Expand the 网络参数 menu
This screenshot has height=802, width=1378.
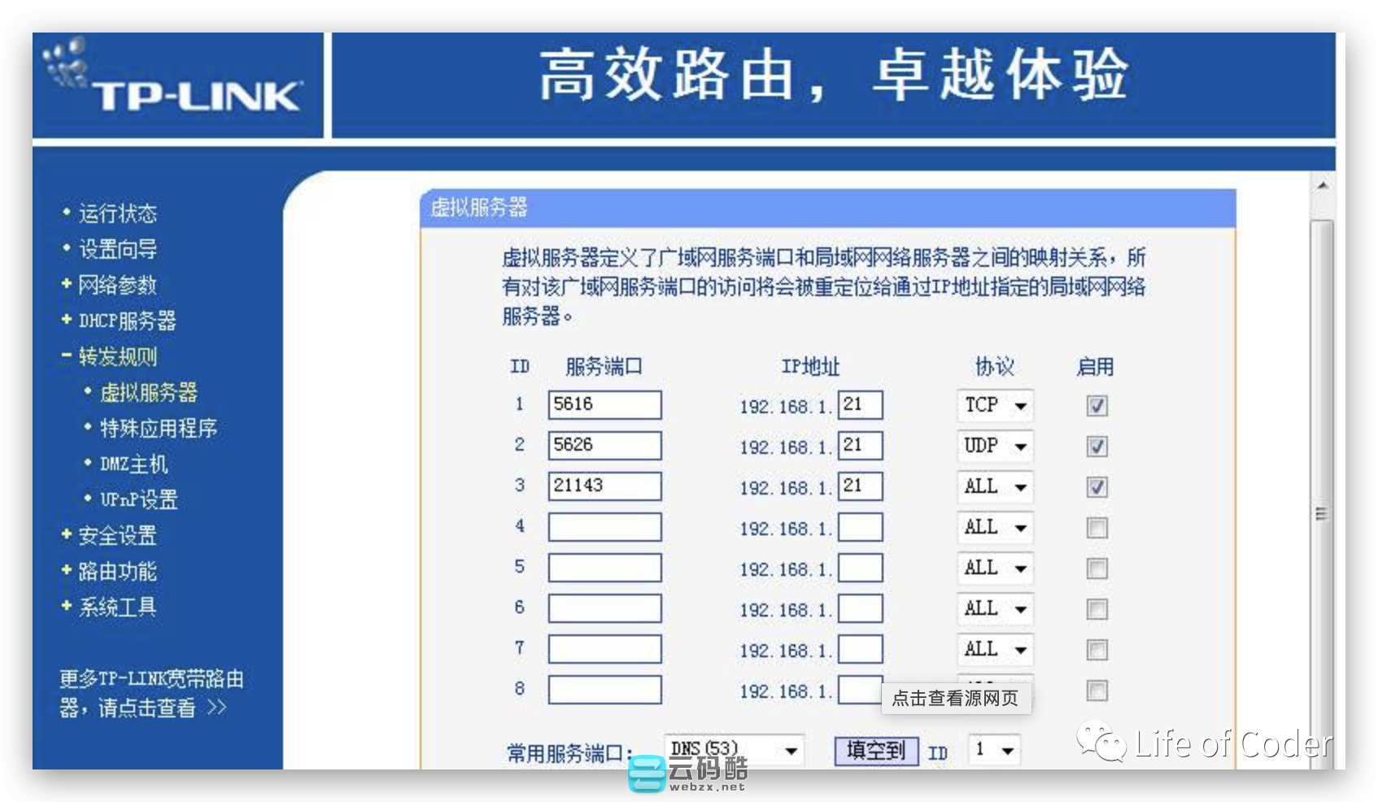point(117,285)
